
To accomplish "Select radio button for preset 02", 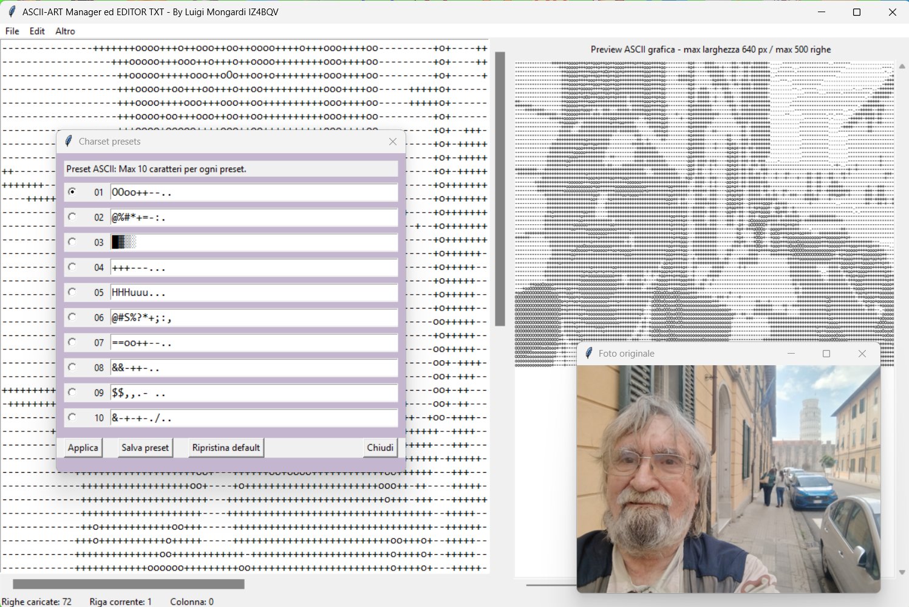I will tap(72, 217).
